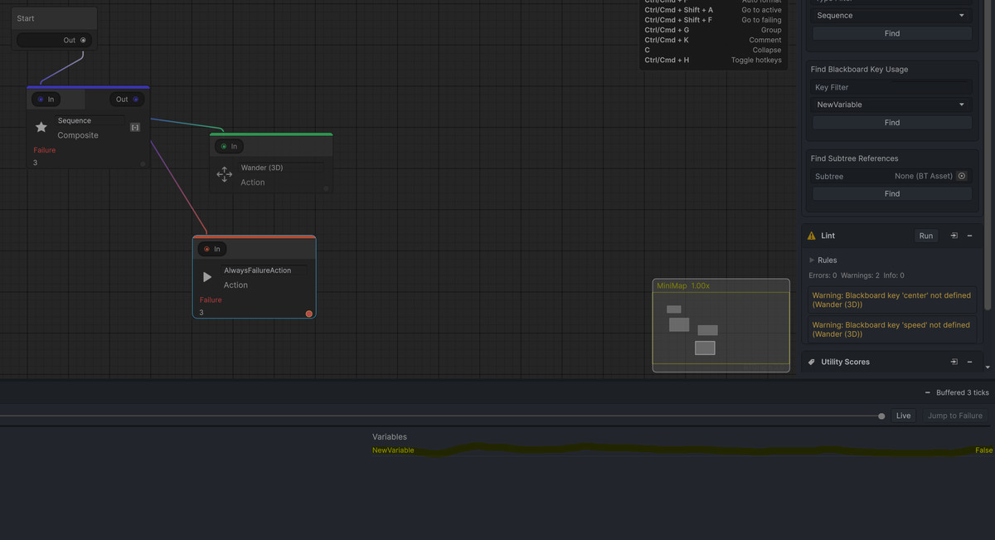Click the AlwaysFailureAction play triangle icon
The height and width of the screenshot is (540, 995).
point(207,277)
